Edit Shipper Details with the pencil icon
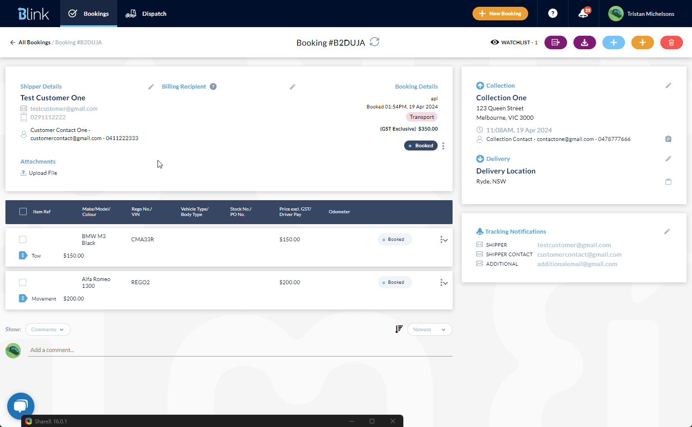The image size is (692, 427). (151, 86)
